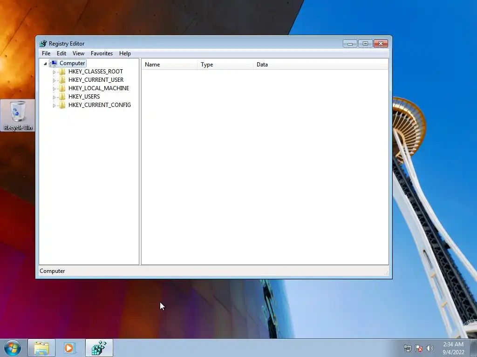Viewport: 477px width, 357px height.
Task: Minimize the Registry Editor window
Action: click(350, 44)
